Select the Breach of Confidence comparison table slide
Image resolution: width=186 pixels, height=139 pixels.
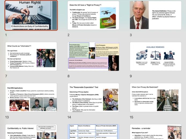coord(93,132)
